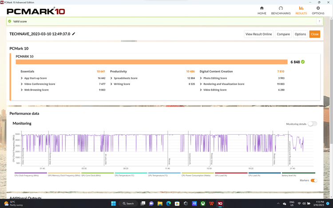Screen dimensions: 333x208
Task: Expand Video Editing Score row
Action: 201,90
